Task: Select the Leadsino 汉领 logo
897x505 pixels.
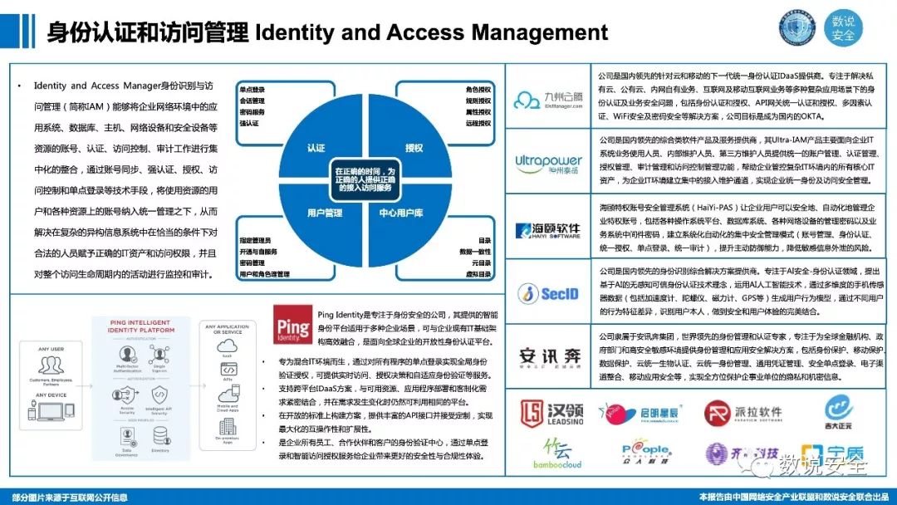Action: coord(552,413)
